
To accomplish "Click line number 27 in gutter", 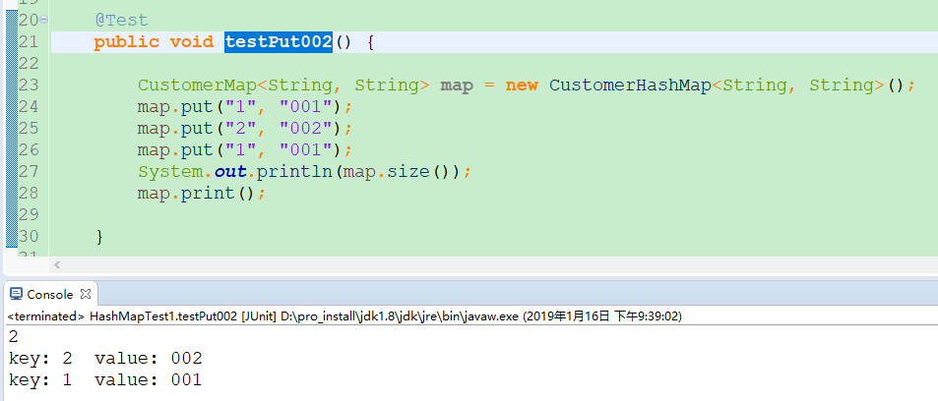I will (29, 172).
